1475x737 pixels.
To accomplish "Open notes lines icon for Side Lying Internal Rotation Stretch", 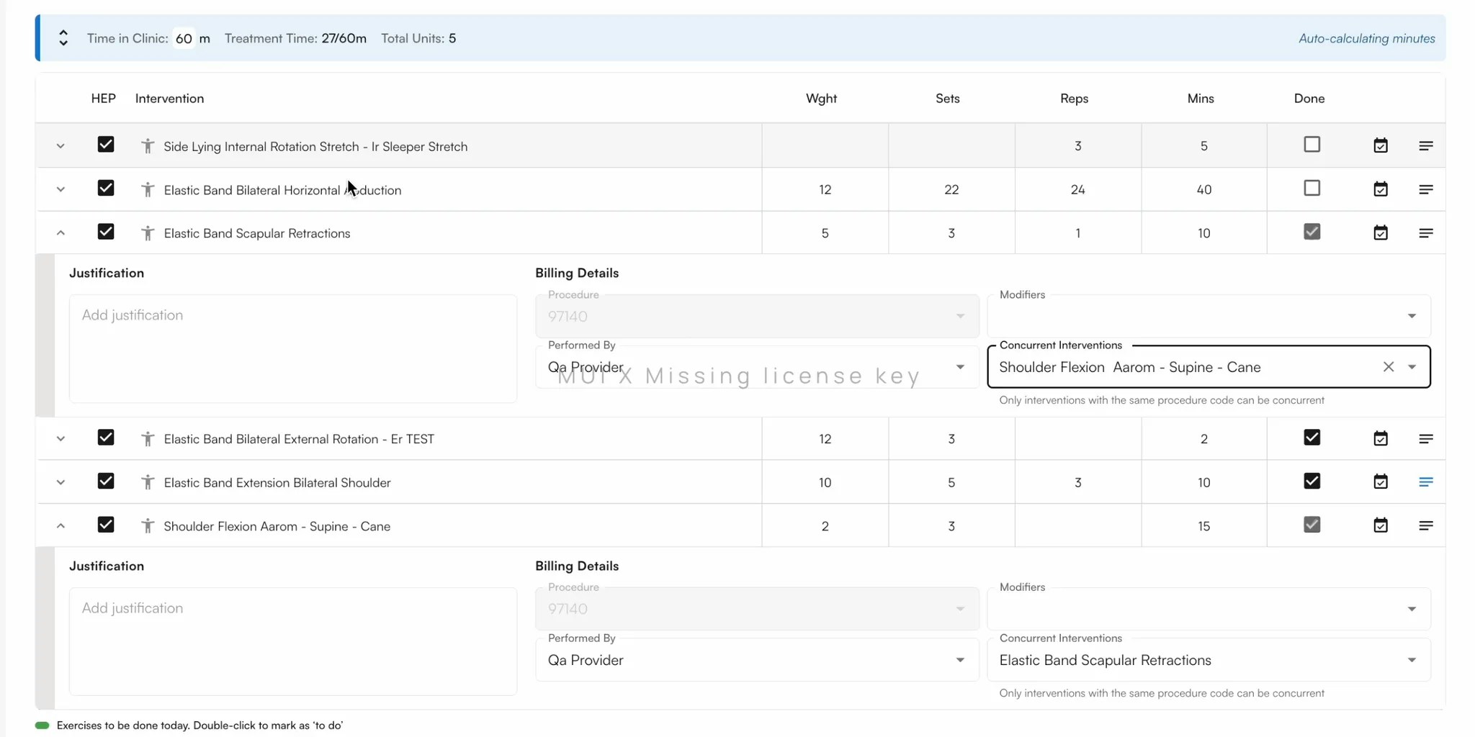I will [1425, 146].
